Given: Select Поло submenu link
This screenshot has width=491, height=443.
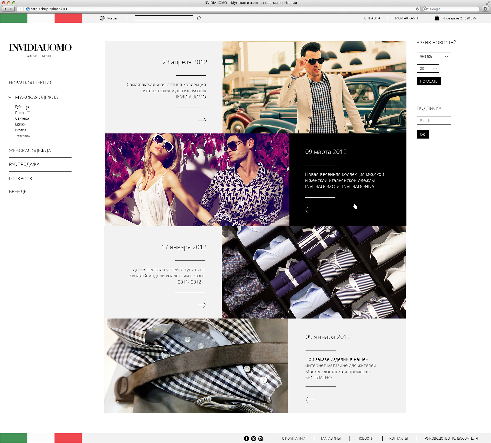Looking at the screenshot, I should [x=19, y=113].
